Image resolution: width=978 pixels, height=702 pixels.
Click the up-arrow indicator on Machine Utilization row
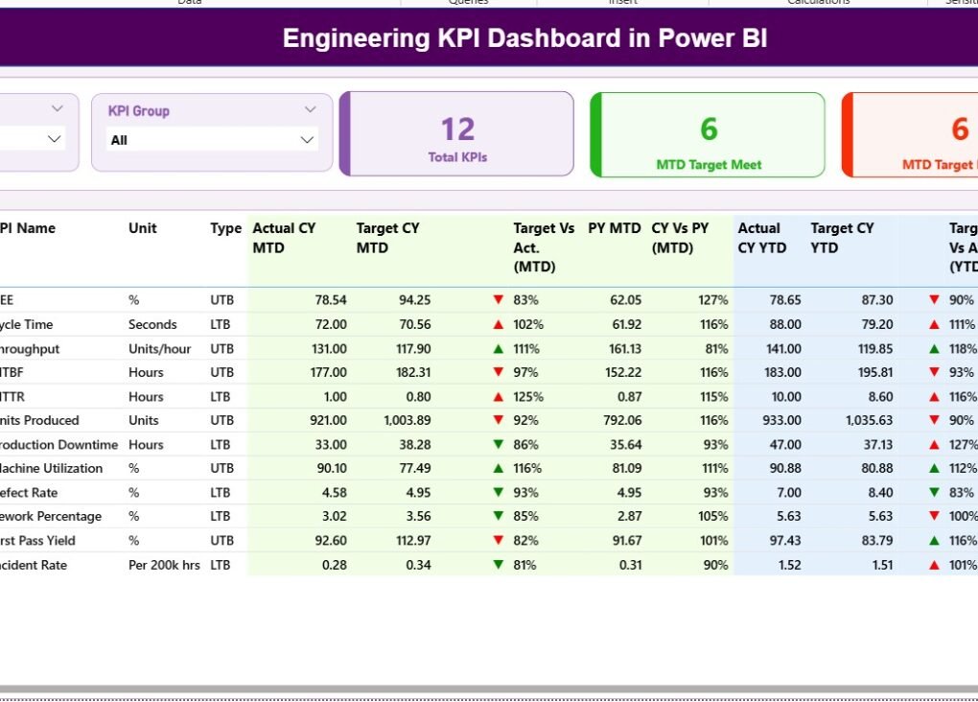coord(498,468)
